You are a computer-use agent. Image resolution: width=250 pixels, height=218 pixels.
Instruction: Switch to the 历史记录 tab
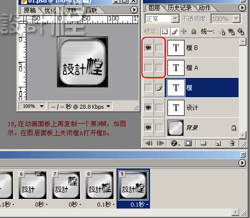click(x=179, y=8)
